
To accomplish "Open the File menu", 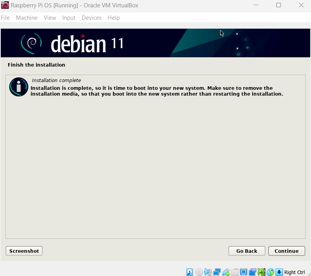I will pyautogui.click(x=5, y=18).
